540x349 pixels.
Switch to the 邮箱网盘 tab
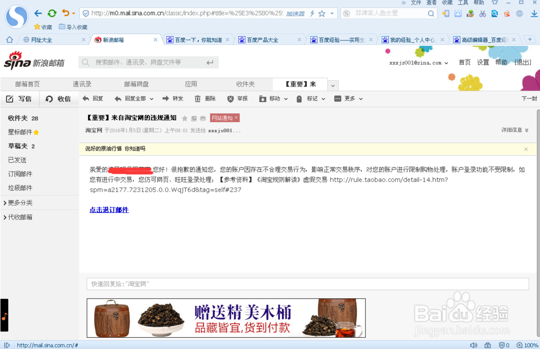click(137, 84)
